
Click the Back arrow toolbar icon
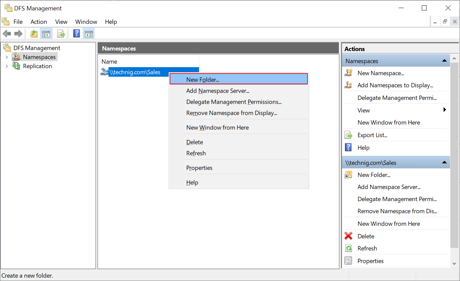pos(7,34)
